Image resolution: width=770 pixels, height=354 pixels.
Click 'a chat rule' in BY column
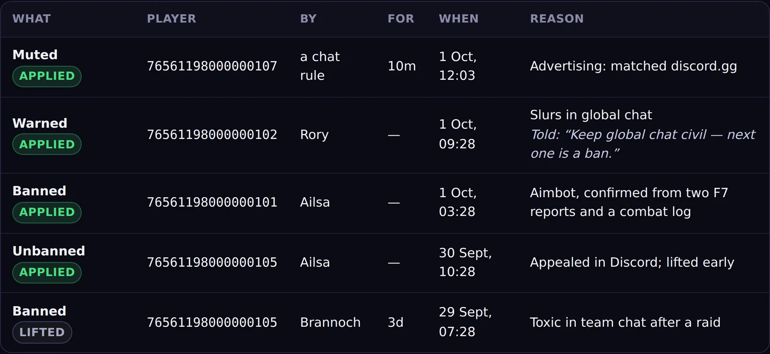(x=320, y=66)
